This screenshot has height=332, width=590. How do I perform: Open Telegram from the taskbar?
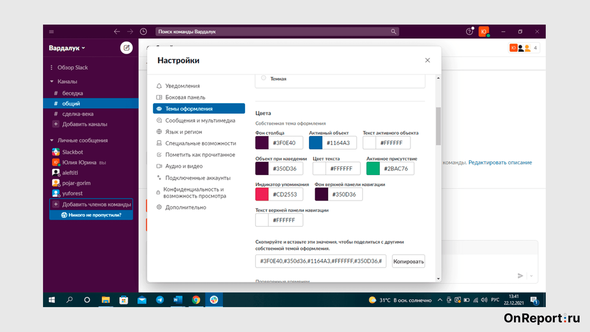point(160,300)
